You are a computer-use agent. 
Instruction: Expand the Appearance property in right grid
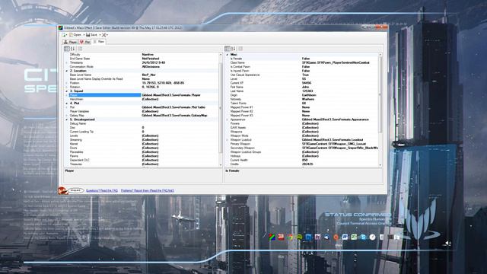click(x=228, y=119)
